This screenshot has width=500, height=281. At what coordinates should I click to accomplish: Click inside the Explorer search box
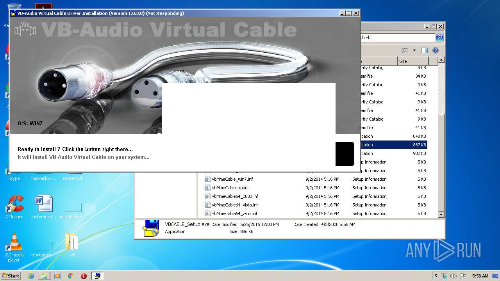397,37
